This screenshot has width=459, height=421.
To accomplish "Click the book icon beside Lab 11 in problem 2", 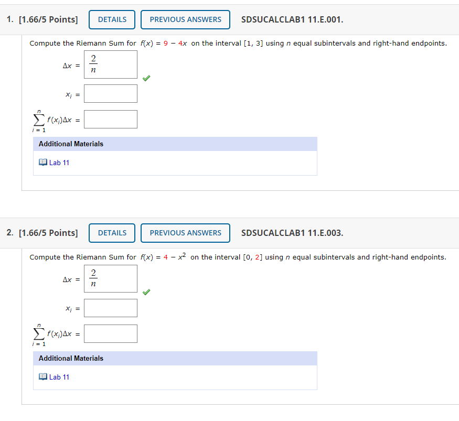I will [43, 377].
